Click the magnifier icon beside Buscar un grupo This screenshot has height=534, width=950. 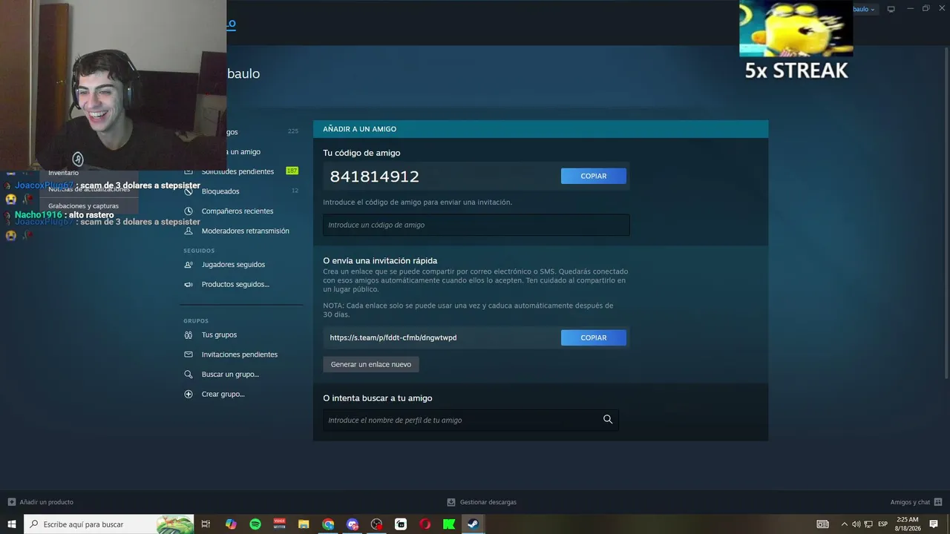189,375
